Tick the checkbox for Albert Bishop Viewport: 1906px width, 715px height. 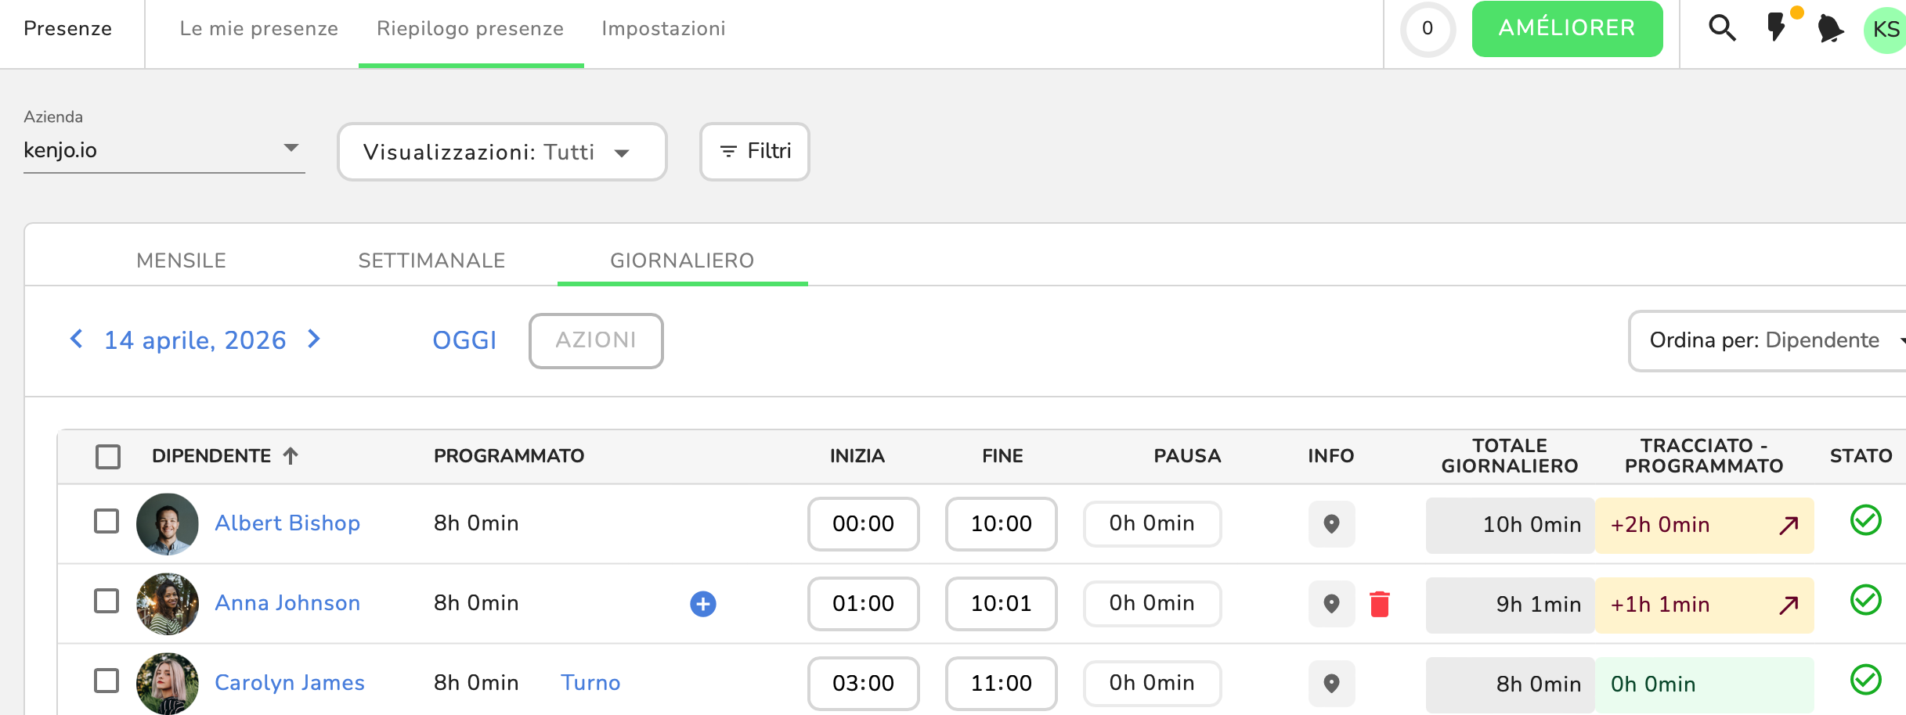(x=106, y=521)
